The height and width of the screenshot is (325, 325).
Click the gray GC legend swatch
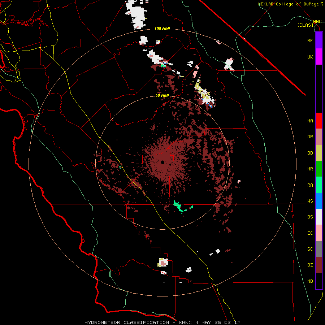click(319, 249)
